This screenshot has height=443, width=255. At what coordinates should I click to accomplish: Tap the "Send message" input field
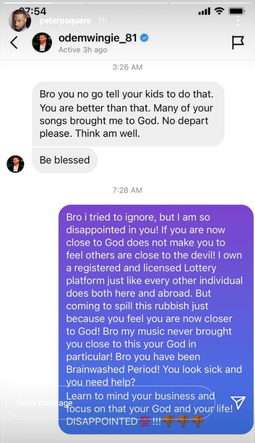(111, 402)
